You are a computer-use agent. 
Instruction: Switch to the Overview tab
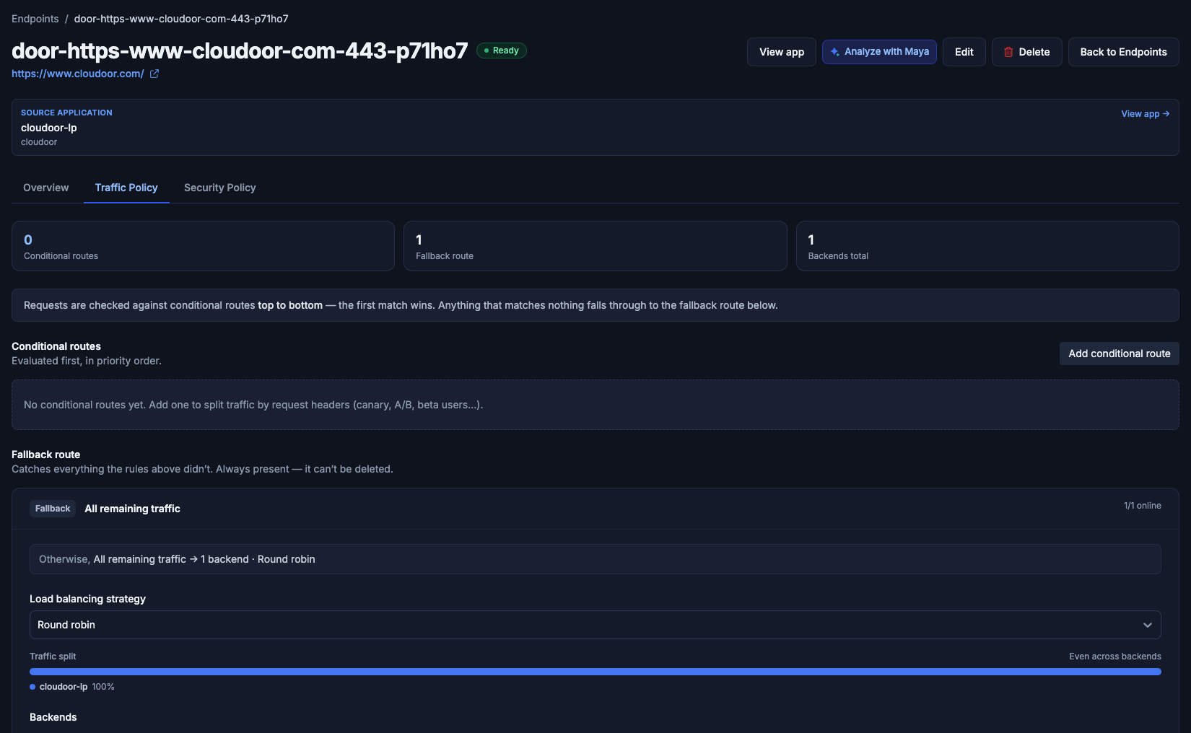[x=46, y=188]
